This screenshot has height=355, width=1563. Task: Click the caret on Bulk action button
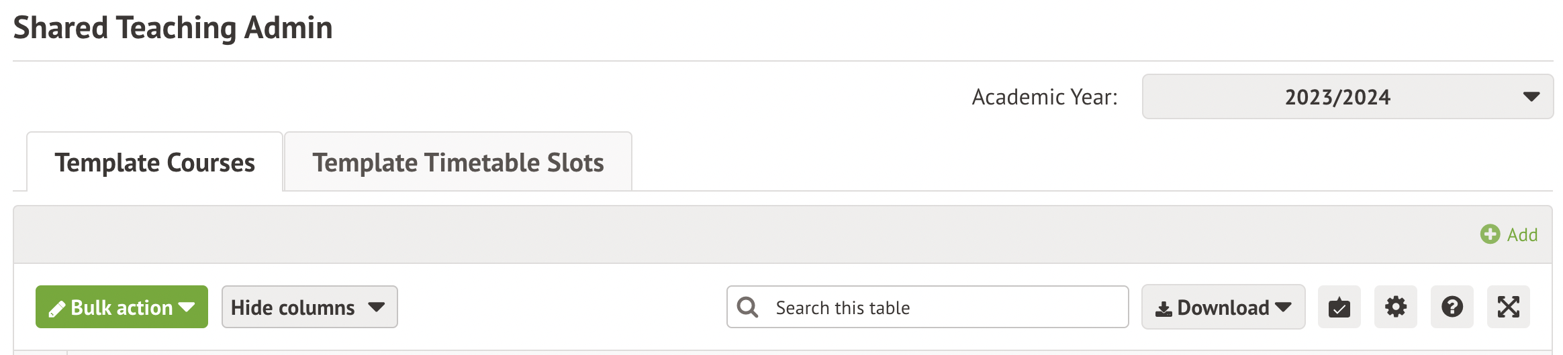(187, 307)
